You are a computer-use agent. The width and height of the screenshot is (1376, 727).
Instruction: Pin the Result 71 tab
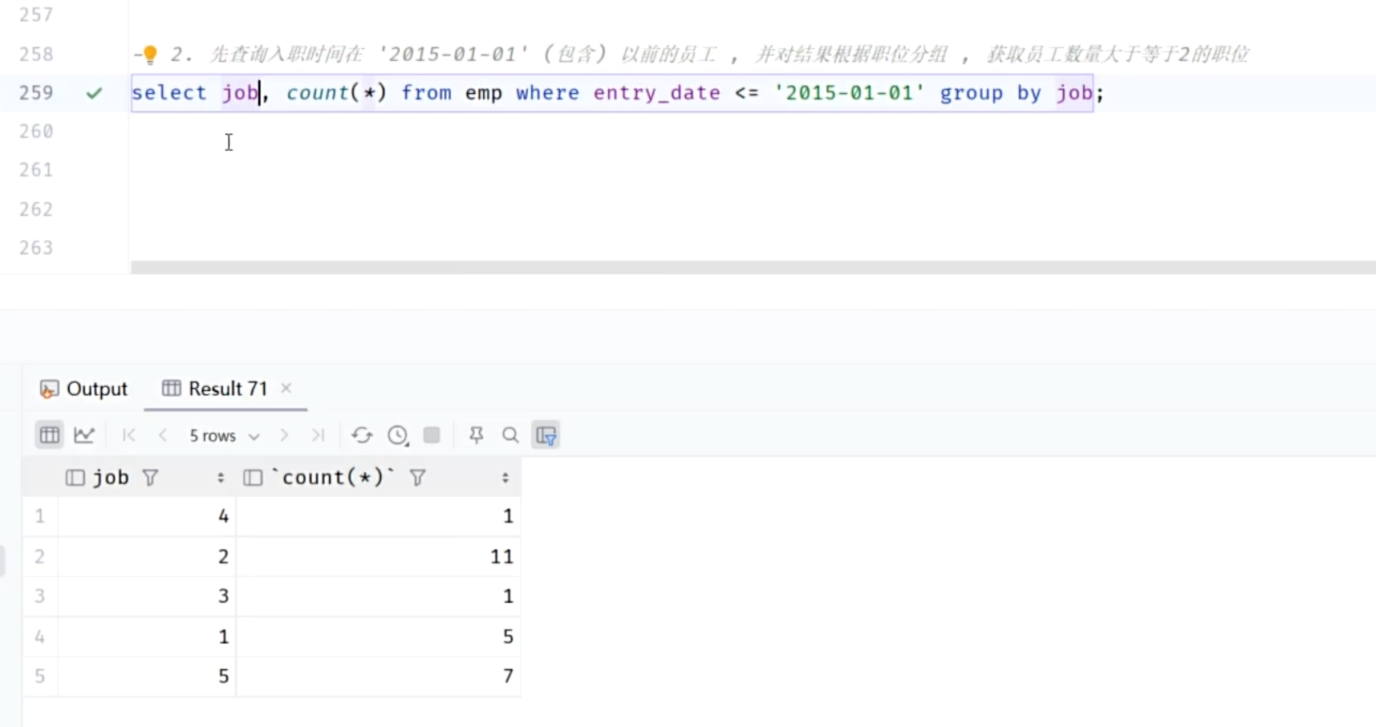[476, 435]
